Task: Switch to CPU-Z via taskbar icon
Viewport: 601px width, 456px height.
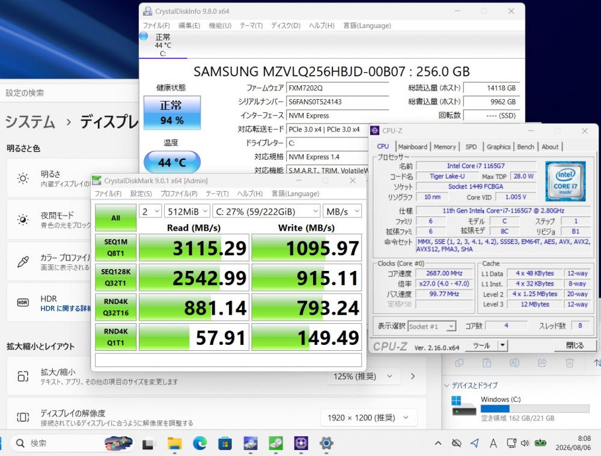Action: point(301,443)
